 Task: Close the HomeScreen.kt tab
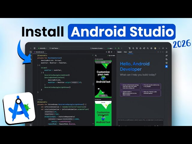click(x=46, y=52)
